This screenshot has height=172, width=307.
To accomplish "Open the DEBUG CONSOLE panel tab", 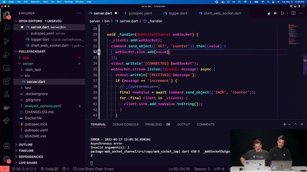I will click(x=126, y=124).
